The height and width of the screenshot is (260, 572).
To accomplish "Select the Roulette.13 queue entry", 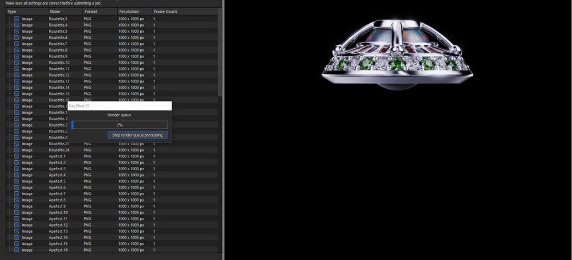I will [x=59, y=81].
